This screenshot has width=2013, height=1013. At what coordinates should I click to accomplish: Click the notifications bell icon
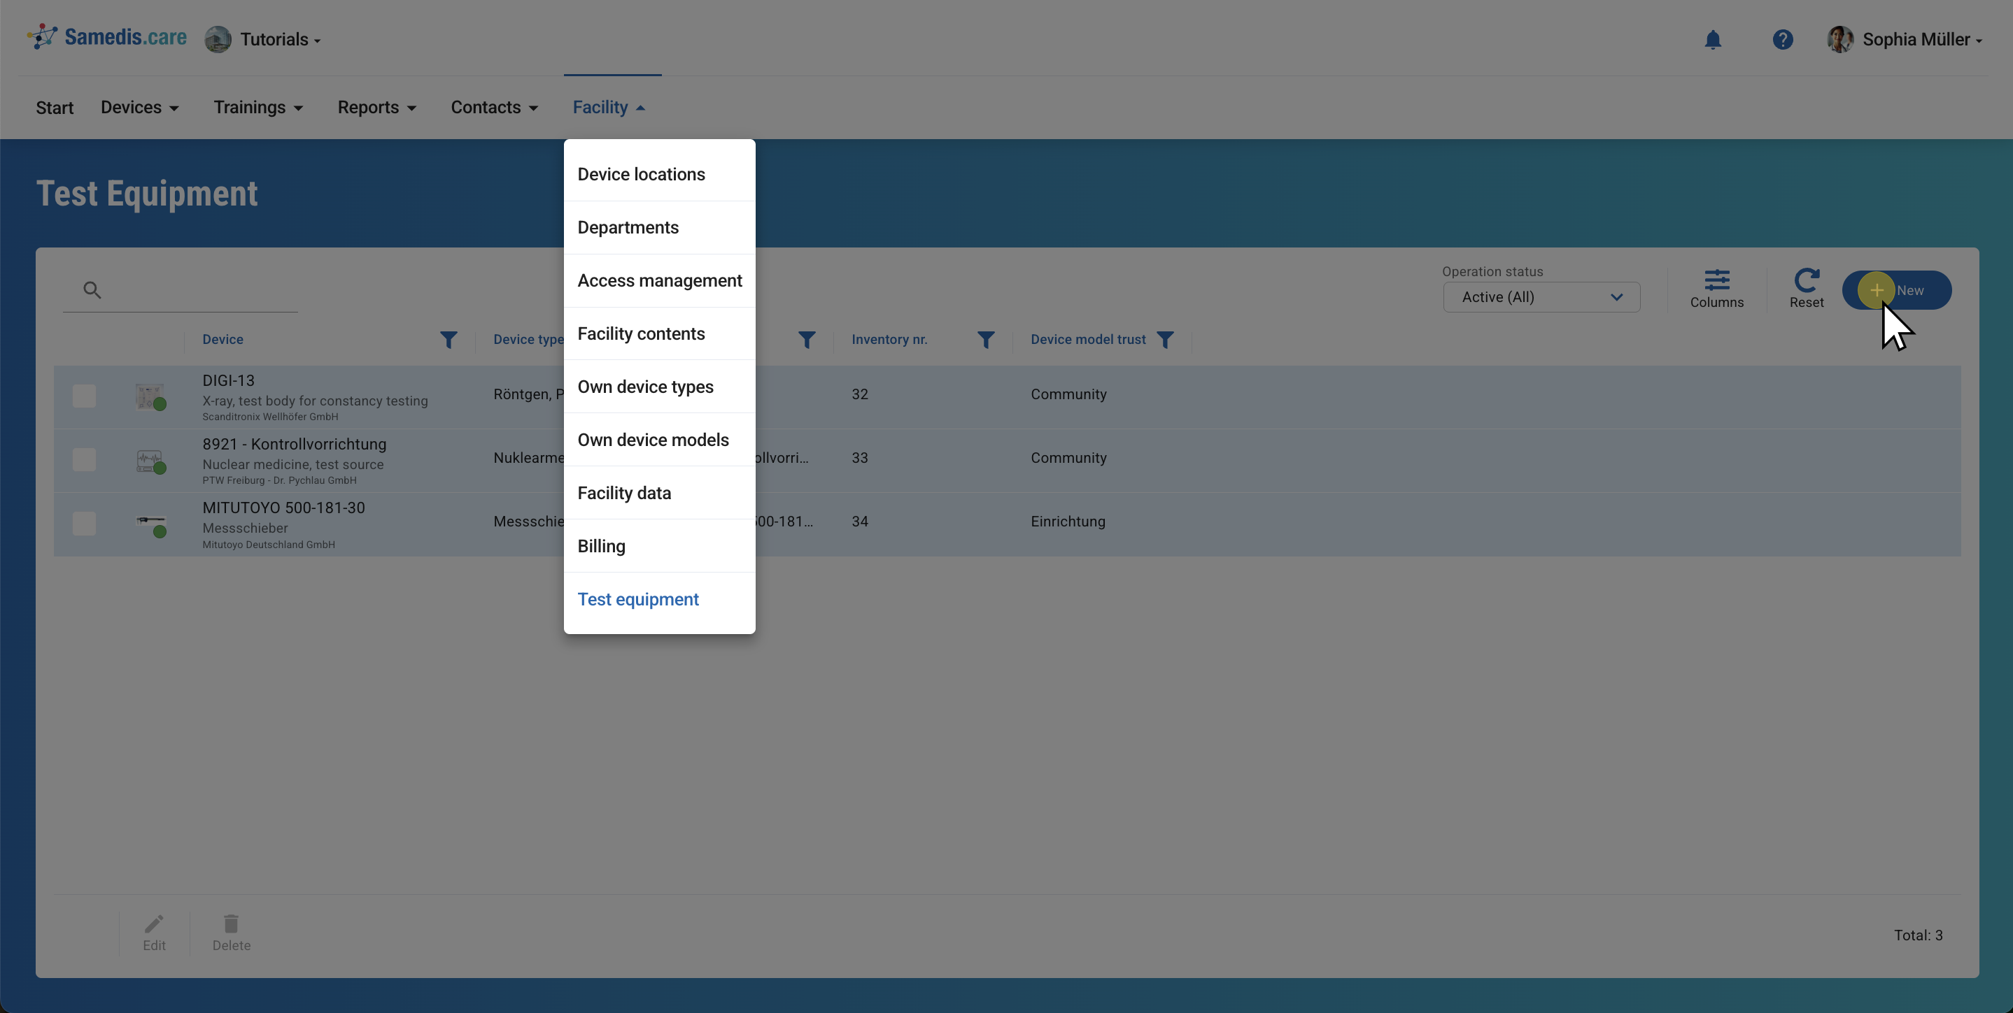click(x=1712, y=40)
